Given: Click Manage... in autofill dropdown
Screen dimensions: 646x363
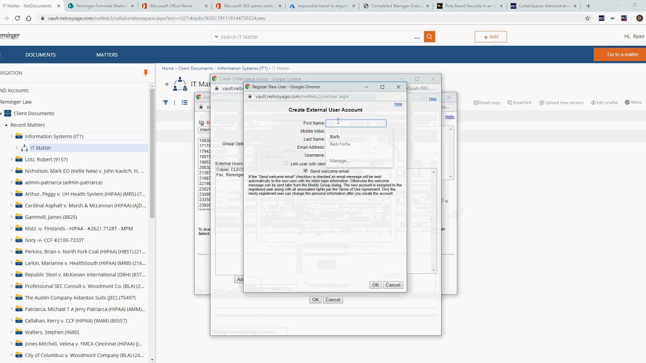Looking at the screenshot, I should [x=340, y=161].
